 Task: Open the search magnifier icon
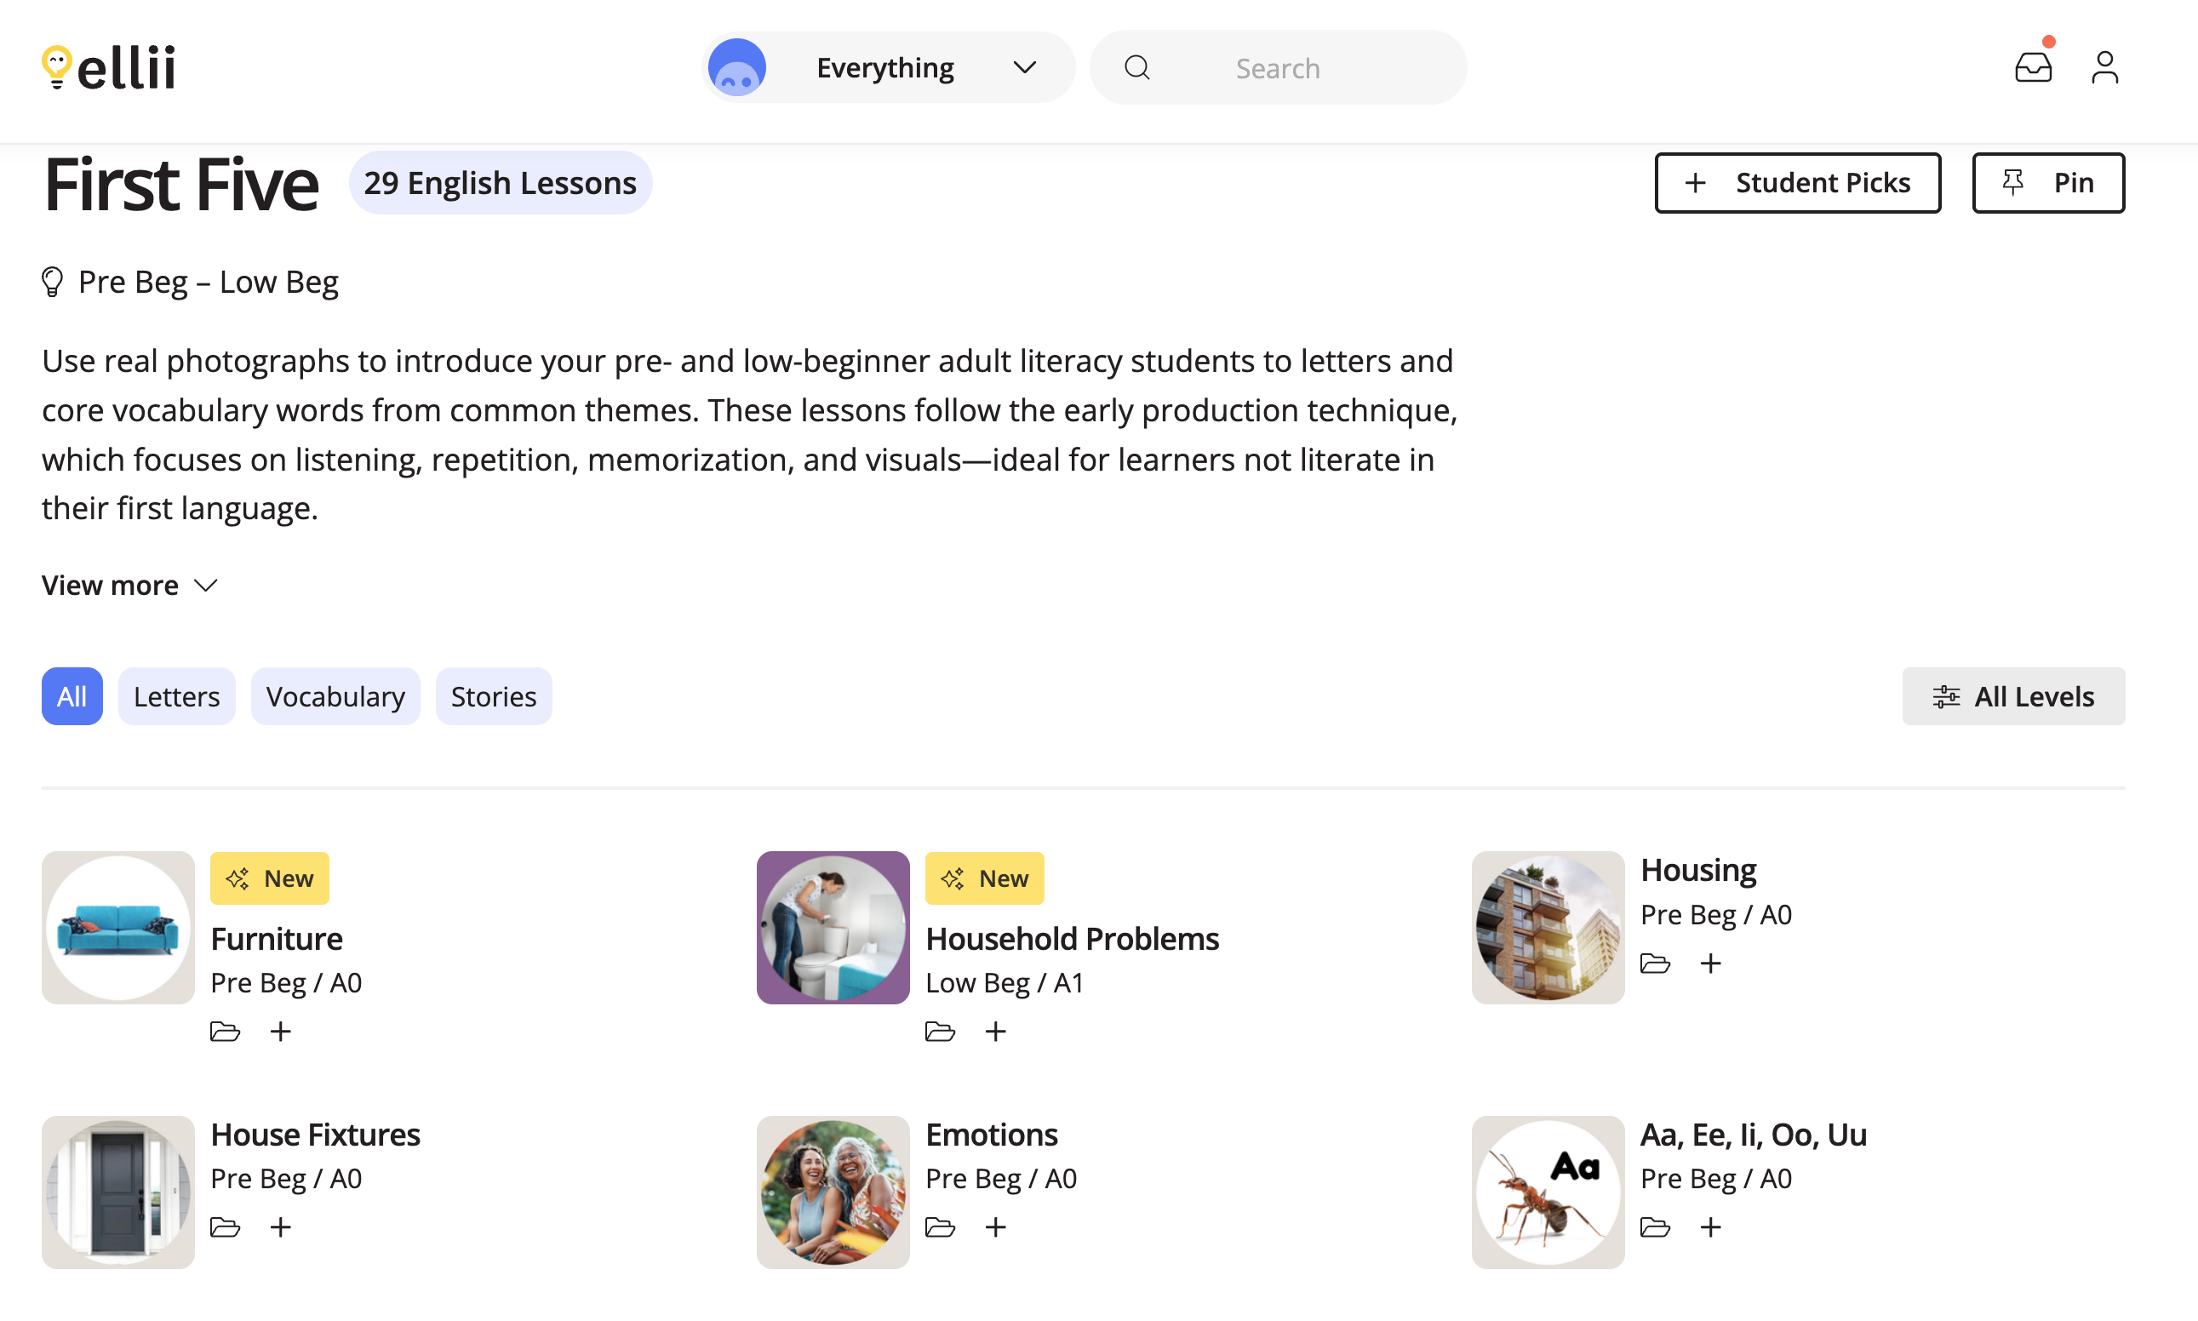click(1136, 66)
